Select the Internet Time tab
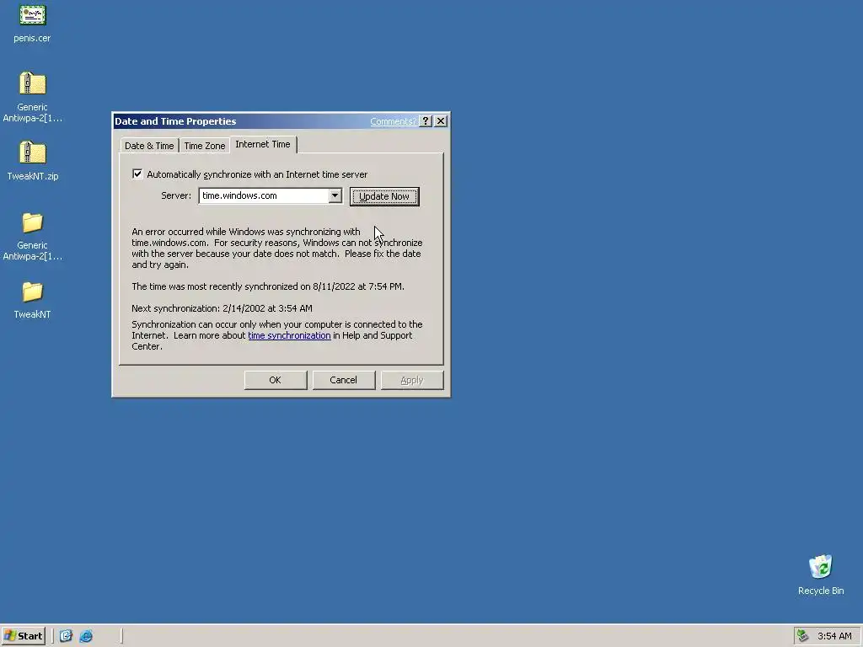Screen dimensions: 863x647 point(263,144)
